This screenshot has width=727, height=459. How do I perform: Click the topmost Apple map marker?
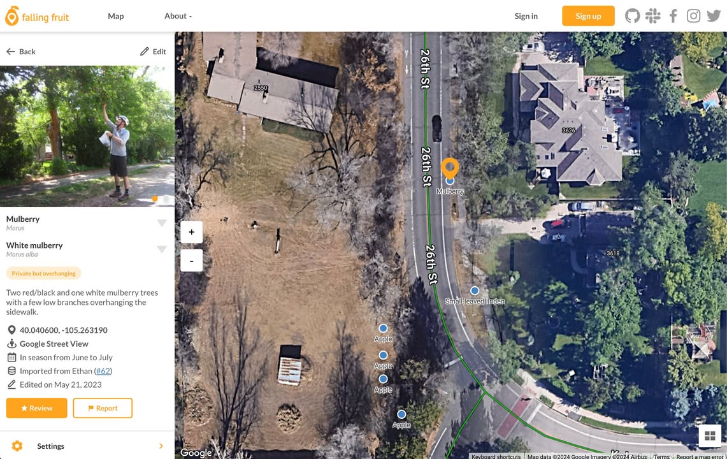(x=383, y=328)
